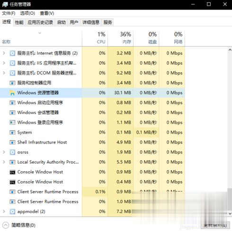Sort by the CPU column header

click(x=95, y=38)
